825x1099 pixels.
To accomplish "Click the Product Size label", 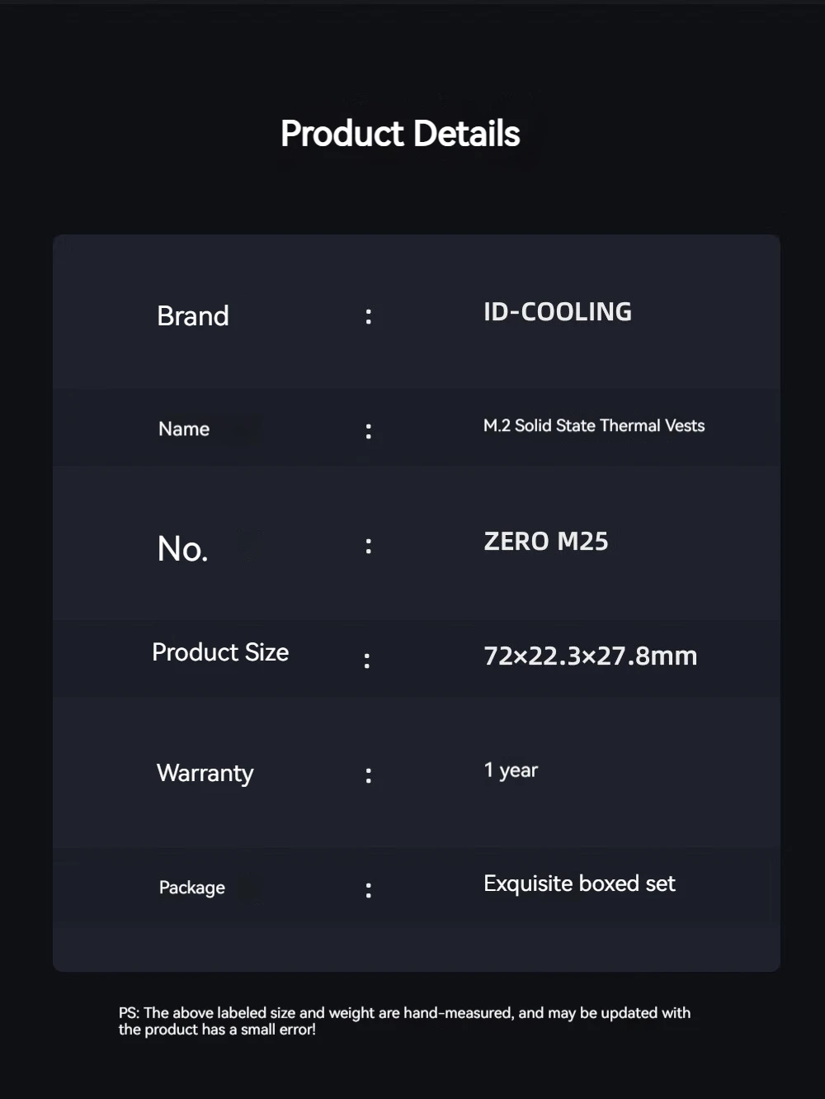I will (220, 652).
